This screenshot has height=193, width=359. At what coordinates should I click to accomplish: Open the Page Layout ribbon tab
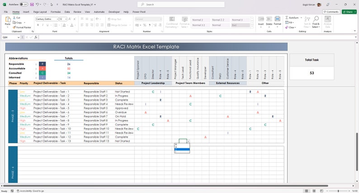[x=40, y=12]
